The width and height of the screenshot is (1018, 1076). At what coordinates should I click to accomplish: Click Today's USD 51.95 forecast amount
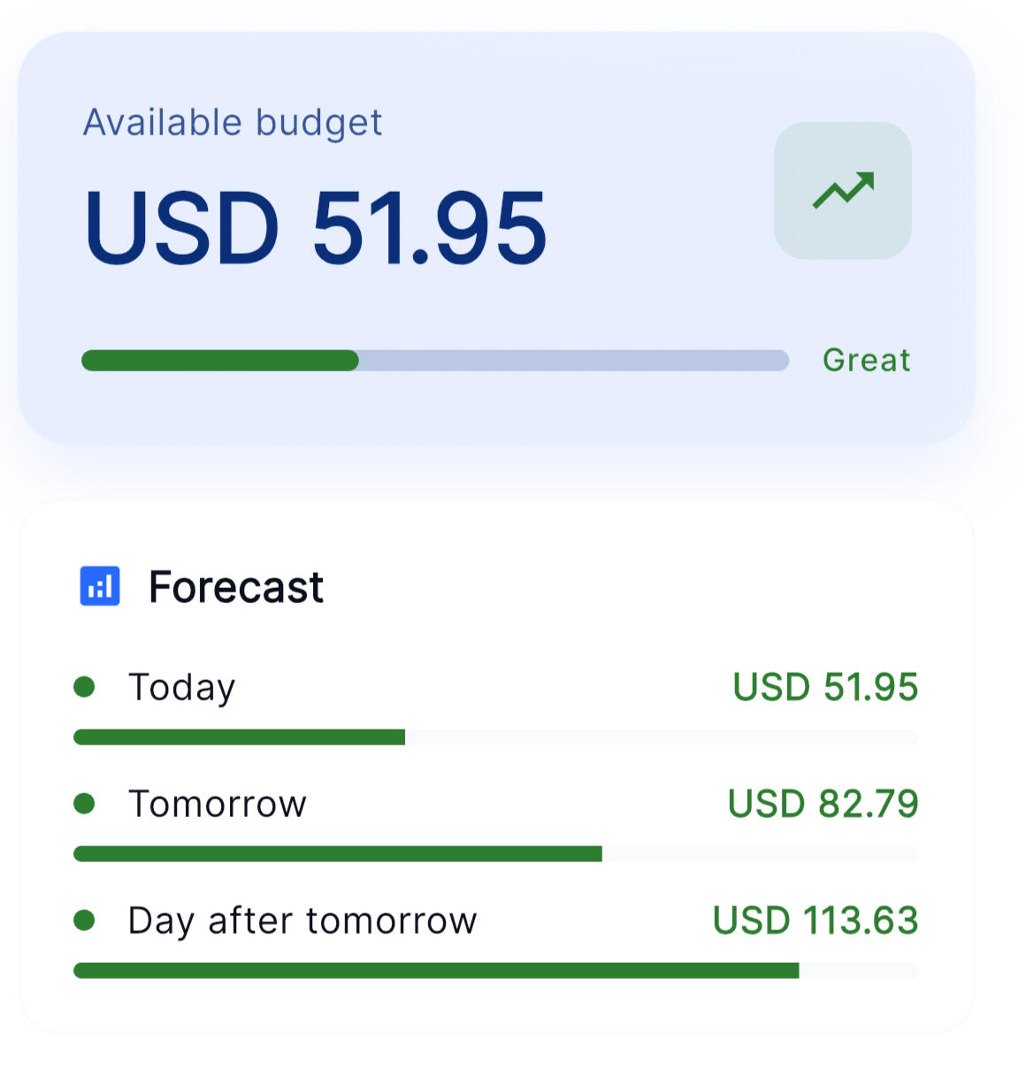click(x=825, y=688)
